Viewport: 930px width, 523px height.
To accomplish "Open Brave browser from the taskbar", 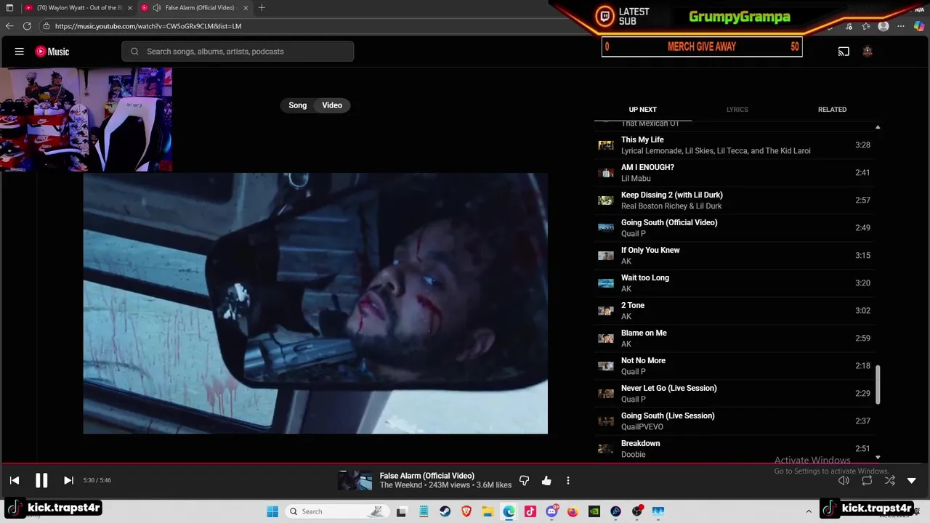I will point(466,511).
